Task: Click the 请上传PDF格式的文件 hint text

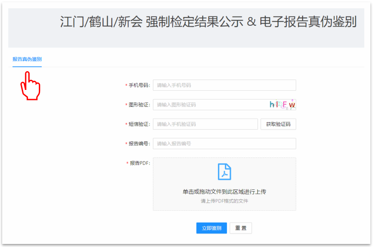Action: [224, 201]
